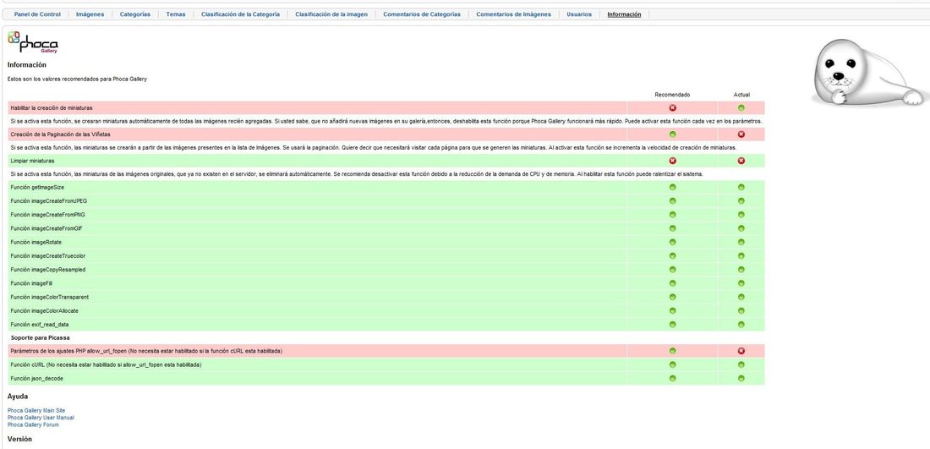Click Recomendado icon for imageCopyResampled
930x449 pixels.
tap(672, 269)
